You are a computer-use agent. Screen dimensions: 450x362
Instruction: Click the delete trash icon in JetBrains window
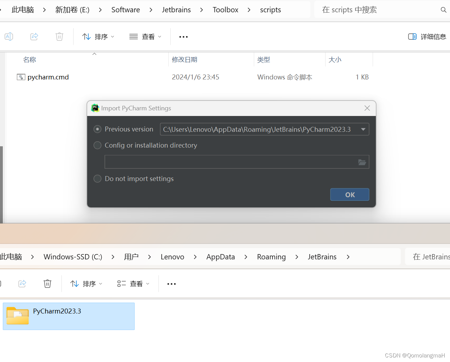47,284
